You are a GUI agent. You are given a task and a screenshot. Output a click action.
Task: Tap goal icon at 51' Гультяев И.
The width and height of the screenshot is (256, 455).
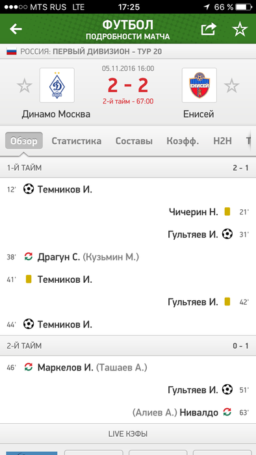tap(227, 390)
